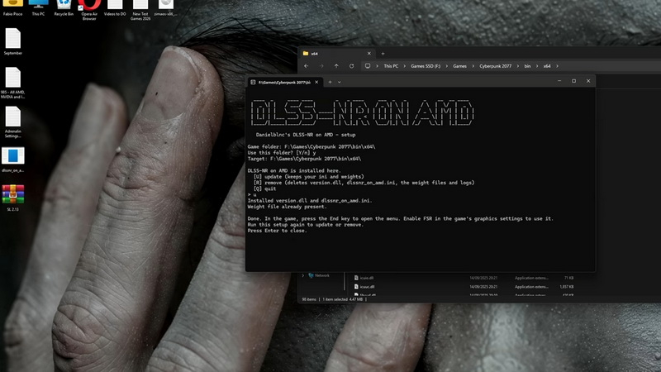Click the computer icon in Explorer address bar

coord(368,66)
